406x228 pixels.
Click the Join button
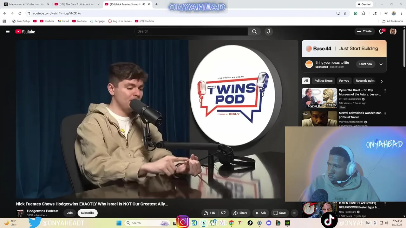pos(70,213)
